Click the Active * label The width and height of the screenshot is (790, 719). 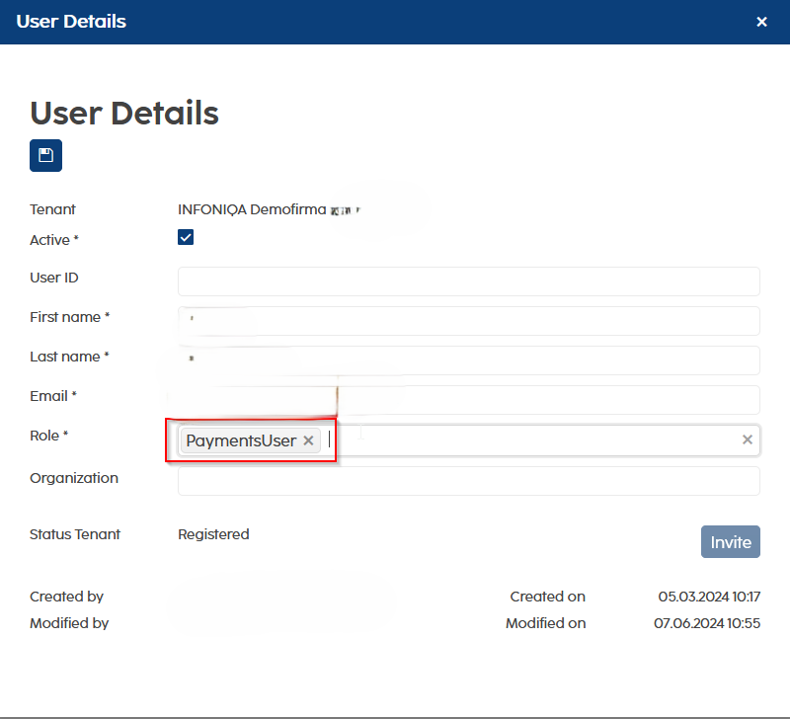(x=54, y=240)
